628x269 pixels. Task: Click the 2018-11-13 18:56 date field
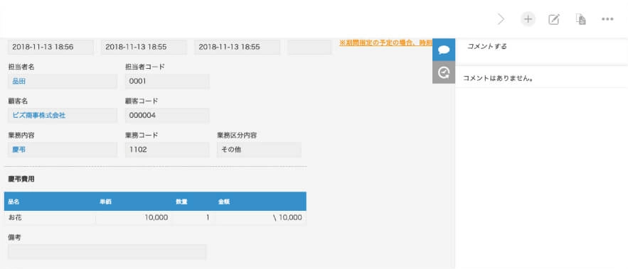[x=50, y=47]
